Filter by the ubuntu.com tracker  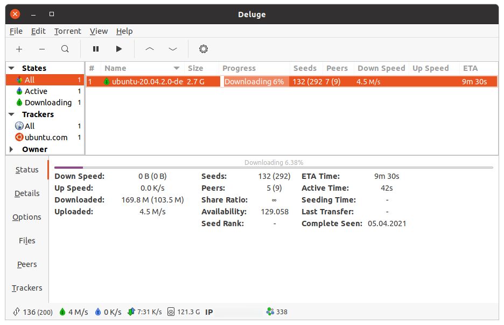click(46, 138)
